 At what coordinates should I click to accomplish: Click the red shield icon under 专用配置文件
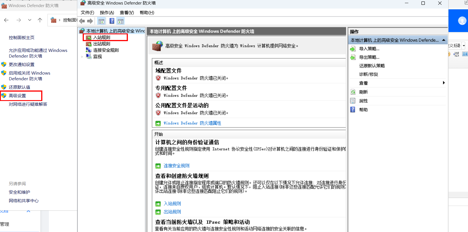(158, 95)
